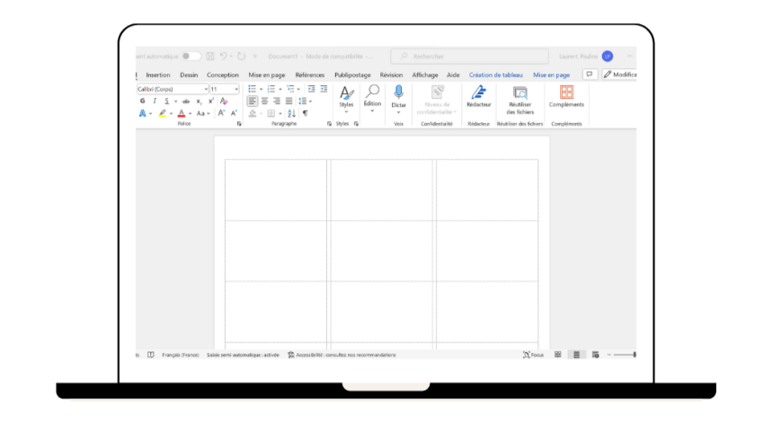
Task: Toggle paragraph marks display
Action: [306, 113]
